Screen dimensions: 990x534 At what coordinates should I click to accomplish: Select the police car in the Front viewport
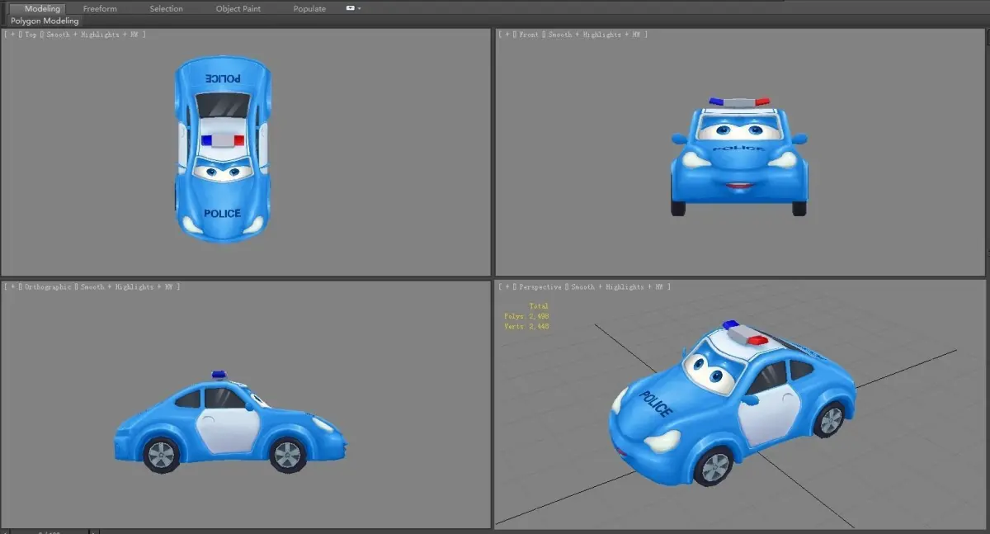pos(738,157)
